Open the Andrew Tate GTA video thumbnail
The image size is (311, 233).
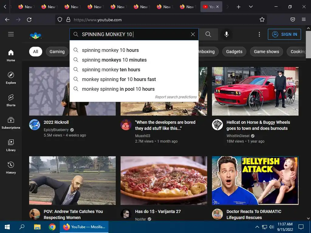pyautogui.click(x=72, y=181)
